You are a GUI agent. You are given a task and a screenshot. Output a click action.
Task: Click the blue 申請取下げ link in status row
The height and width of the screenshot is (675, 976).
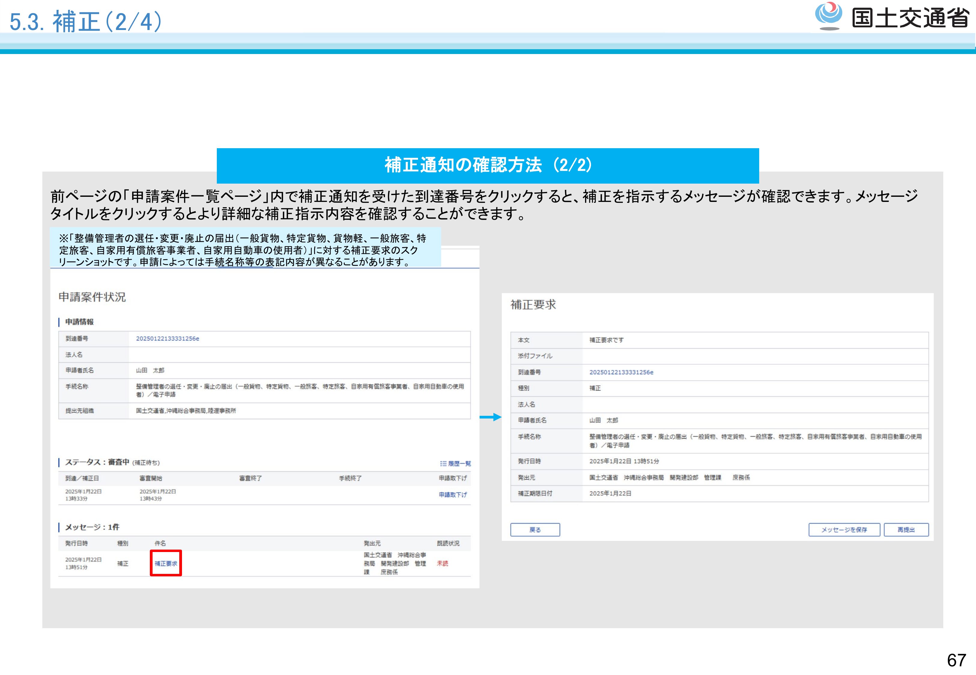[453, 494]
